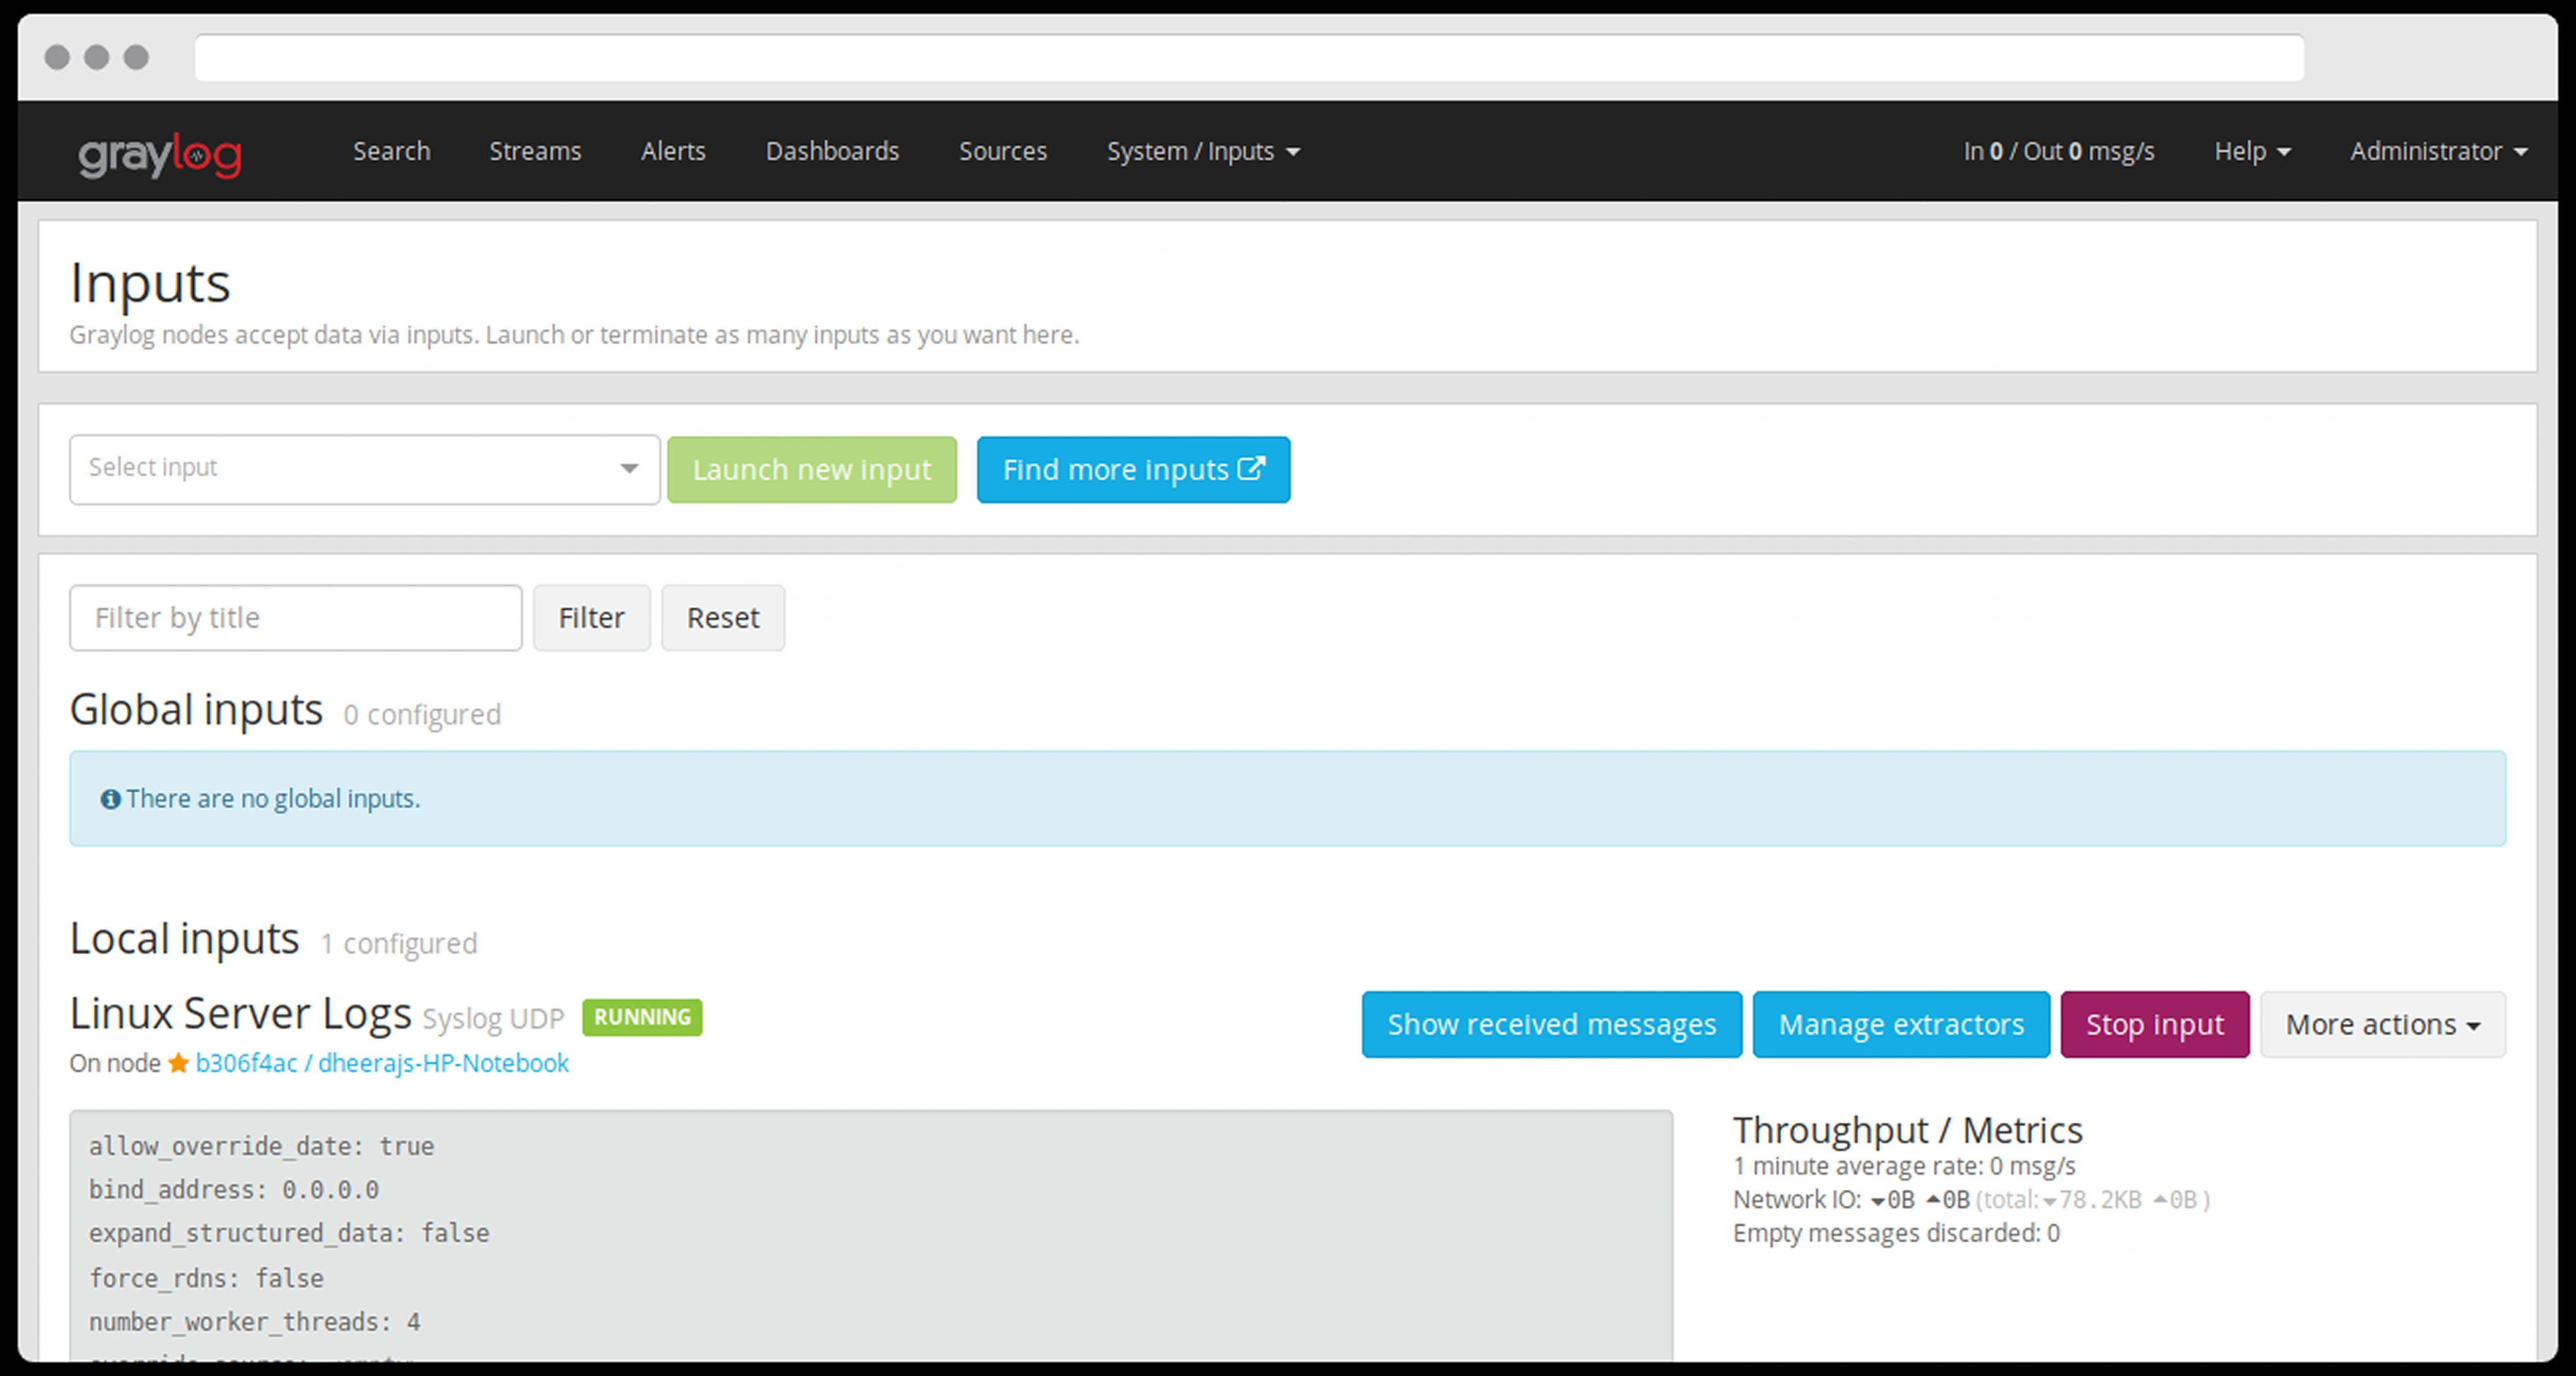Expand the Help menu
Screen dimensions: 2576x1376
[2251, 151]
